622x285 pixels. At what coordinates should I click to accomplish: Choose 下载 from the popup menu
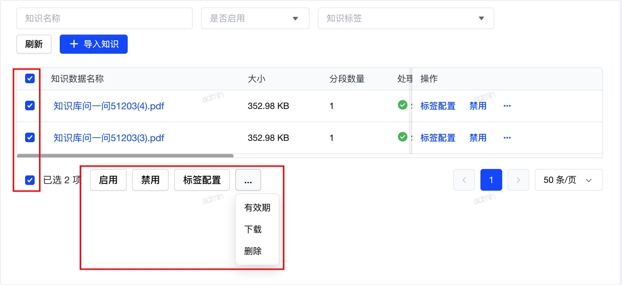coord(257,229)
